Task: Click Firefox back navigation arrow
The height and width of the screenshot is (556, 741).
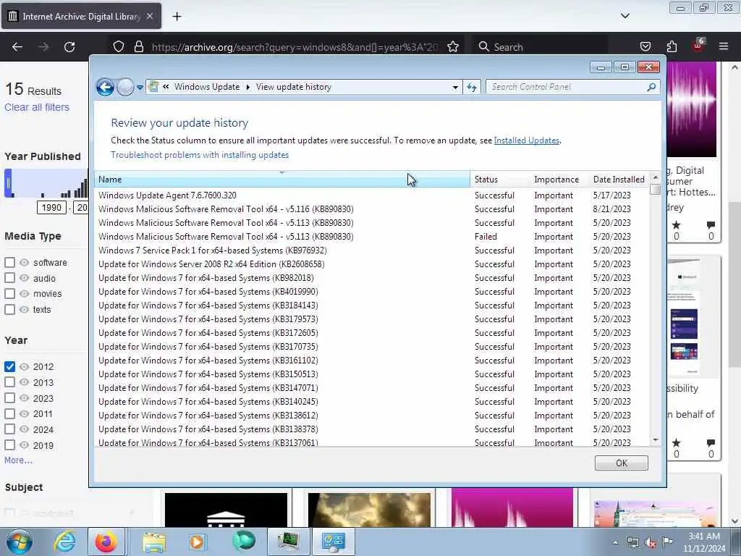Action: 17,47
